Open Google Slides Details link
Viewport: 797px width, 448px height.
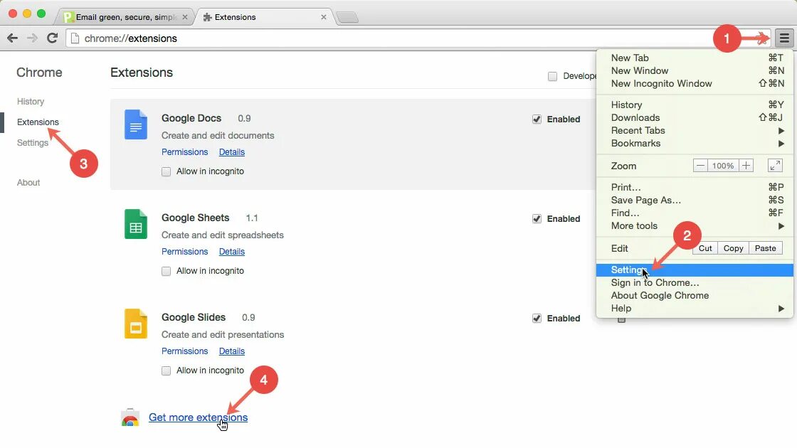click(x=232, y=351)
